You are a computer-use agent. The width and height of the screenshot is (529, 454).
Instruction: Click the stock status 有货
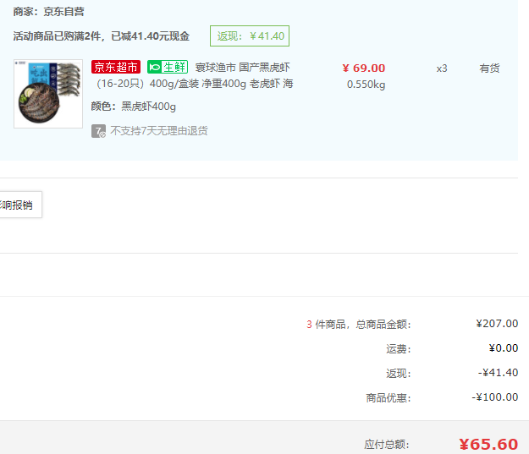[x=489, y=68]
